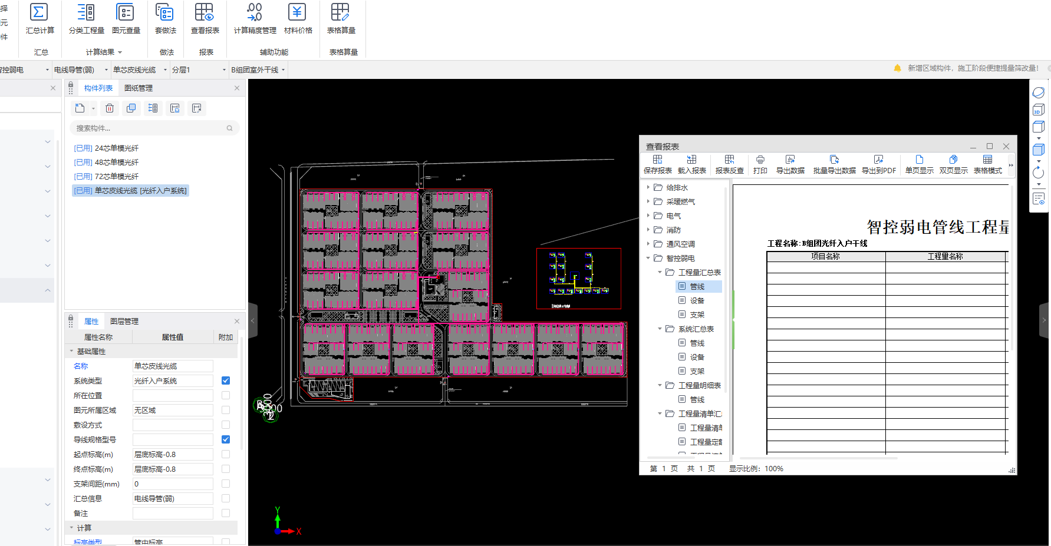Open the 表格算量 table calculation tool

coord(341,18)
